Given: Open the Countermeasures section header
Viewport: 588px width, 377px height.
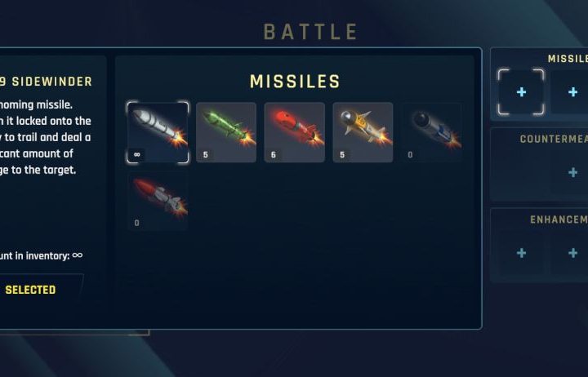Looking at the screenshot, I should coord(554,139).
